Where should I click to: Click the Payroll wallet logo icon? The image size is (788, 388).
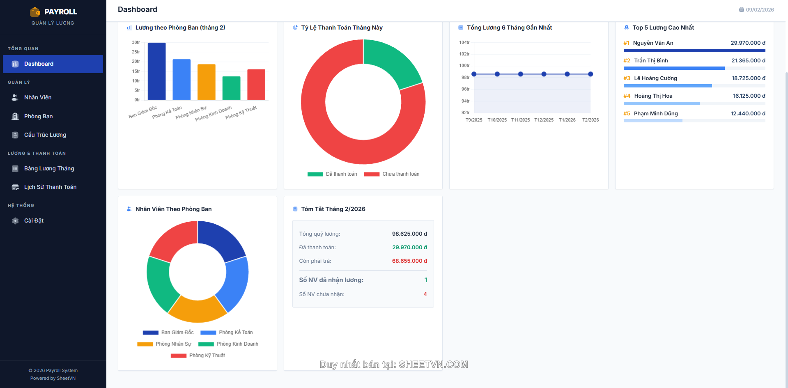[x=35, y=12]
